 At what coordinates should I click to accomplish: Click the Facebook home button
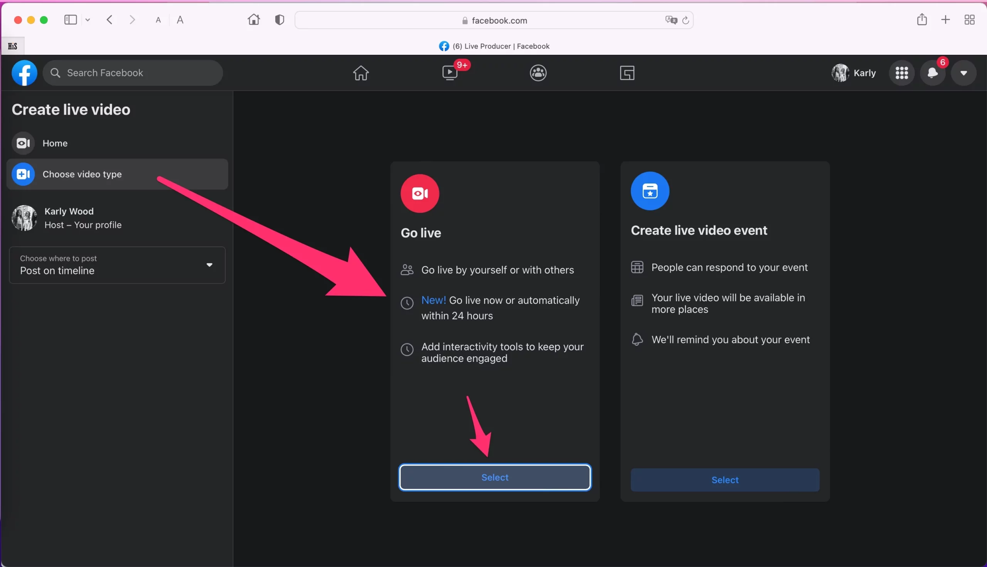(x=360, y=73)
